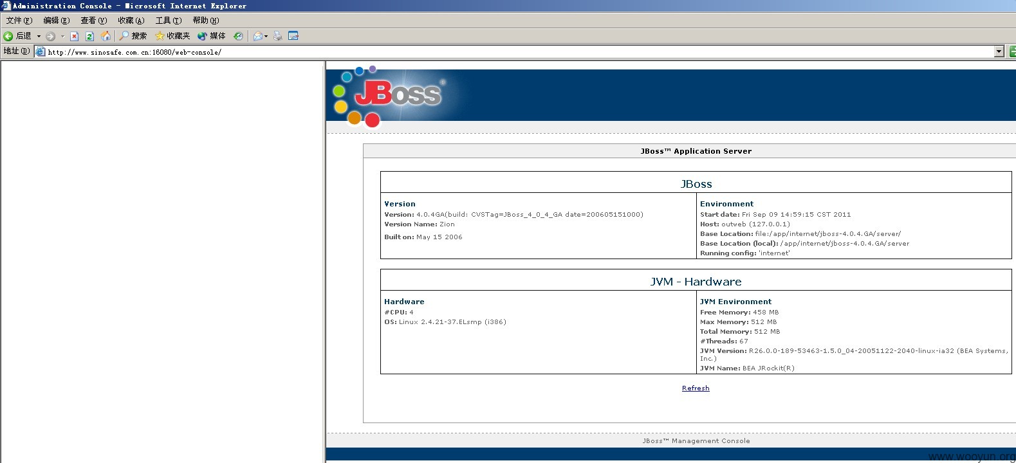The height and width of the screenshot is (463, 1016).
Task: Open the 文件(F) menu
Action: click(19, 21)
